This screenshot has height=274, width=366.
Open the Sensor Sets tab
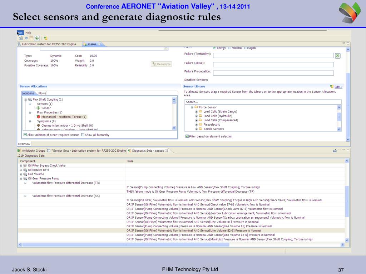(x=86, y=151)
